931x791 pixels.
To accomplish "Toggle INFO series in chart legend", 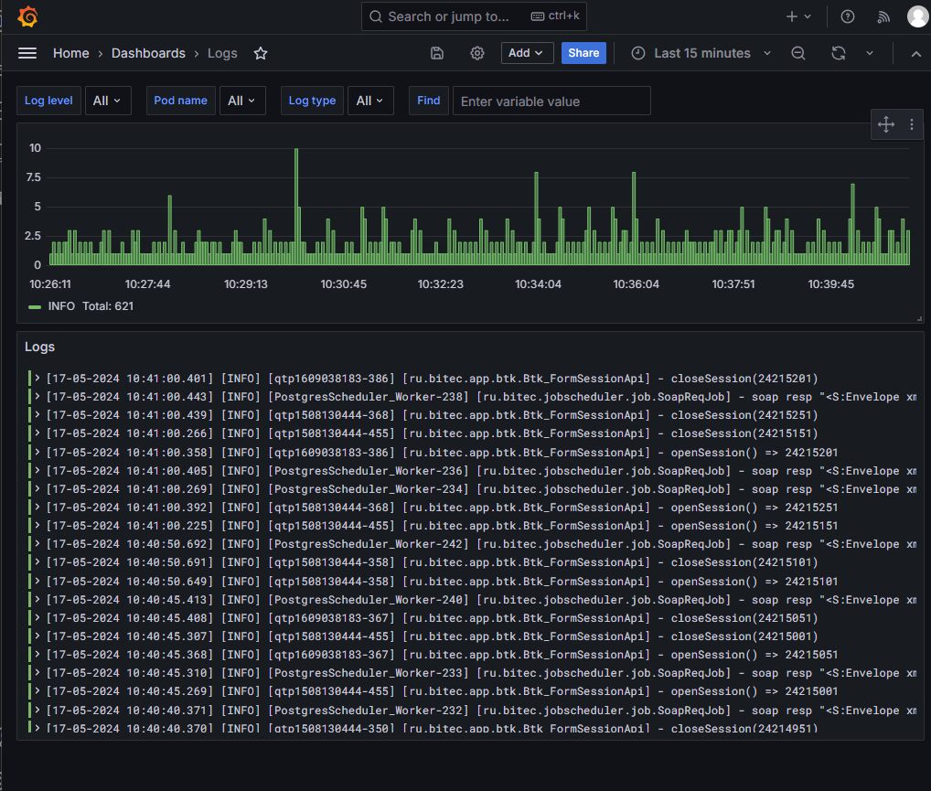I will tap(61, 306).
